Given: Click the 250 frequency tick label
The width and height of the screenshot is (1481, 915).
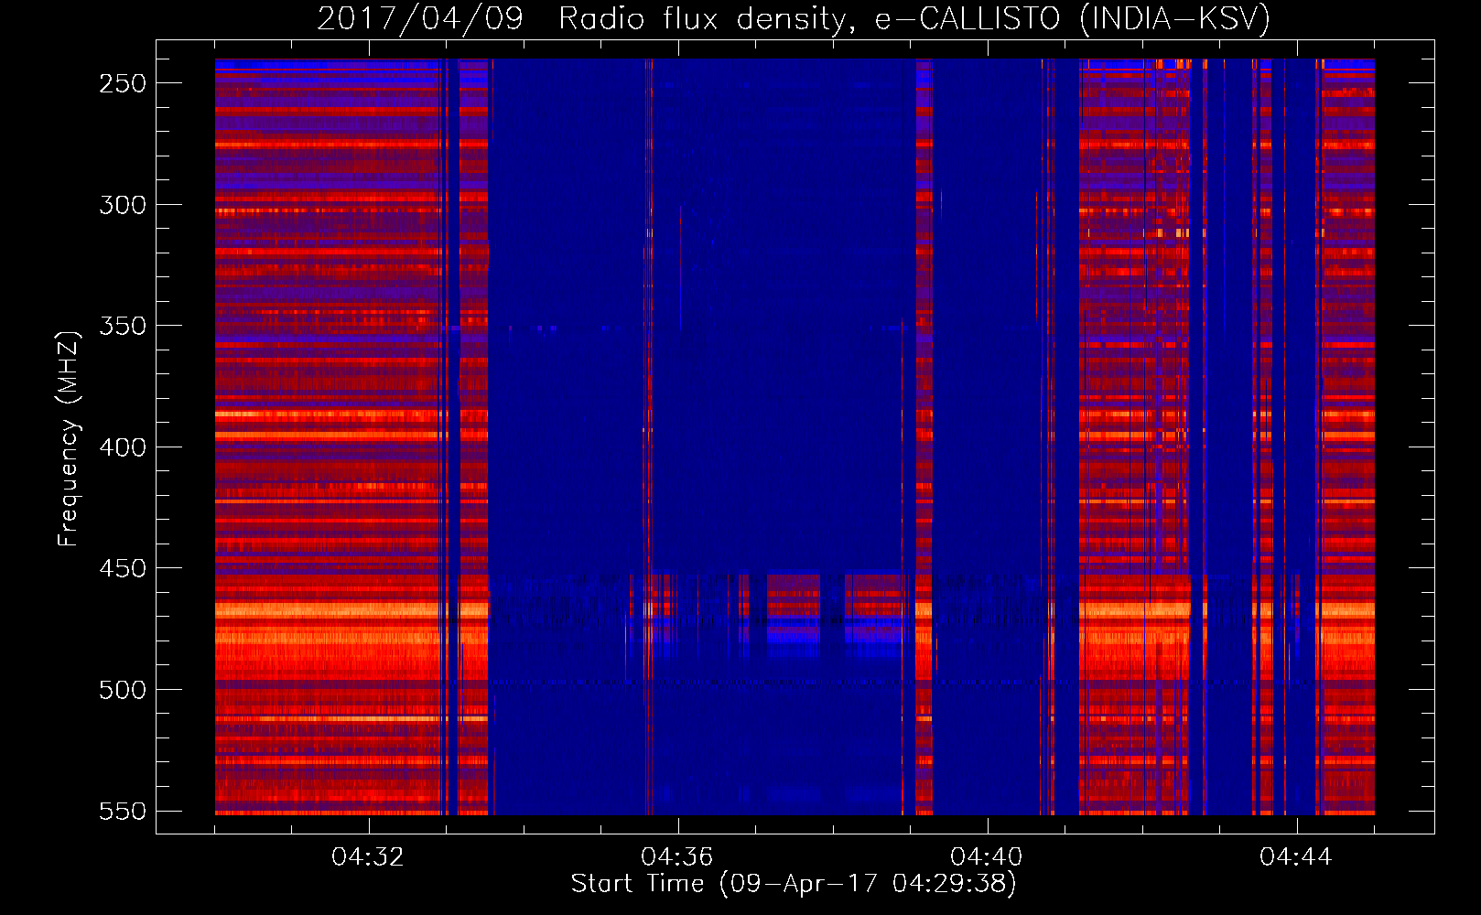Looking at the screenshot, I should coord(123,83).
